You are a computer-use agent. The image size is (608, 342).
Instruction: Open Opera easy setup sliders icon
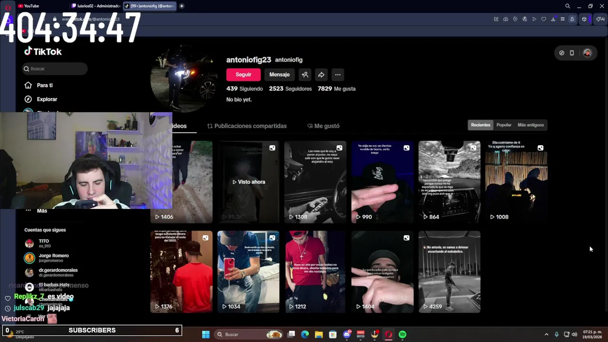(562, 19)
